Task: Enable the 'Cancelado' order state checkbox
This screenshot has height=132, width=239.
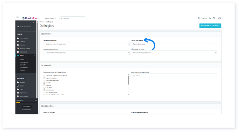Action: [44, 88]
